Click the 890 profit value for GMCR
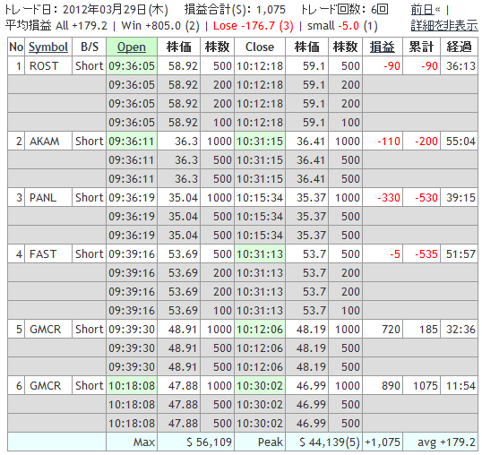The image size is (482, 455). pos(383,385)
